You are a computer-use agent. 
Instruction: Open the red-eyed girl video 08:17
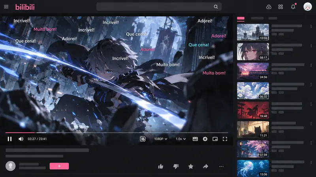[x=253, y=52]
